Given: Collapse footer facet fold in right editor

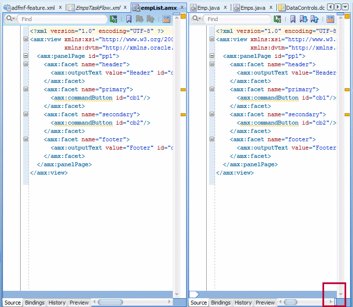Looking at the screenshot, I should click(x=212, y=139).
